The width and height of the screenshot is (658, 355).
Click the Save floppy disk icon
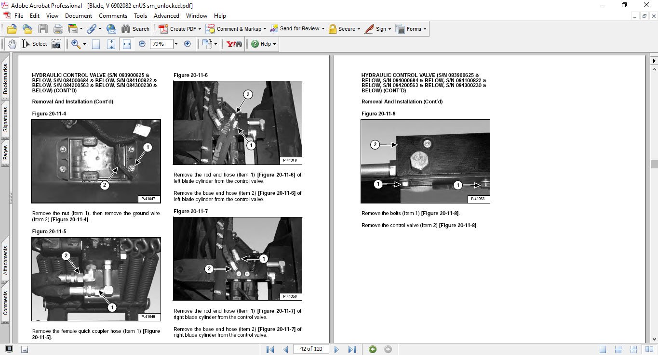(x=43, y=29)
